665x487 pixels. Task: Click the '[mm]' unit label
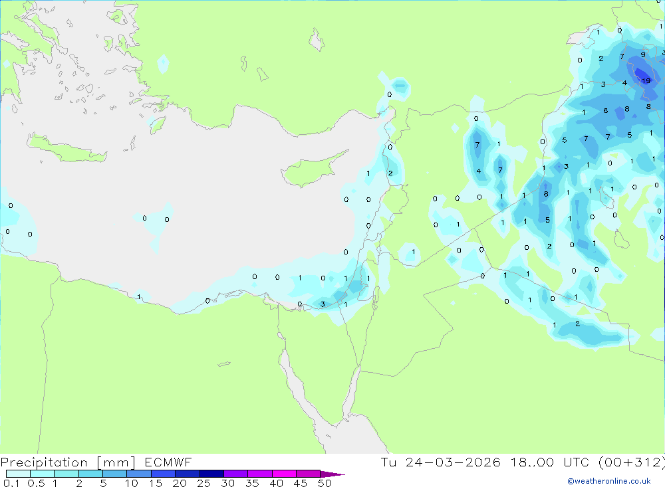click(x=116, y=462)
